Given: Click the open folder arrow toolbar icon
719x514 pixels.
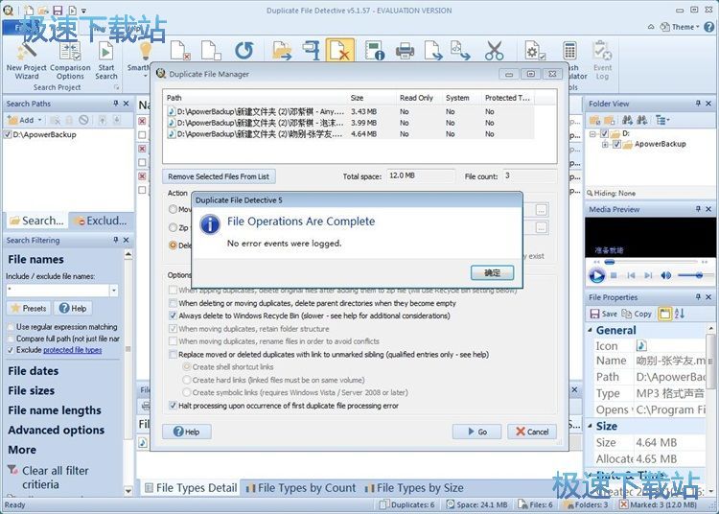Looking at the screenshot, I should (282, 51).
